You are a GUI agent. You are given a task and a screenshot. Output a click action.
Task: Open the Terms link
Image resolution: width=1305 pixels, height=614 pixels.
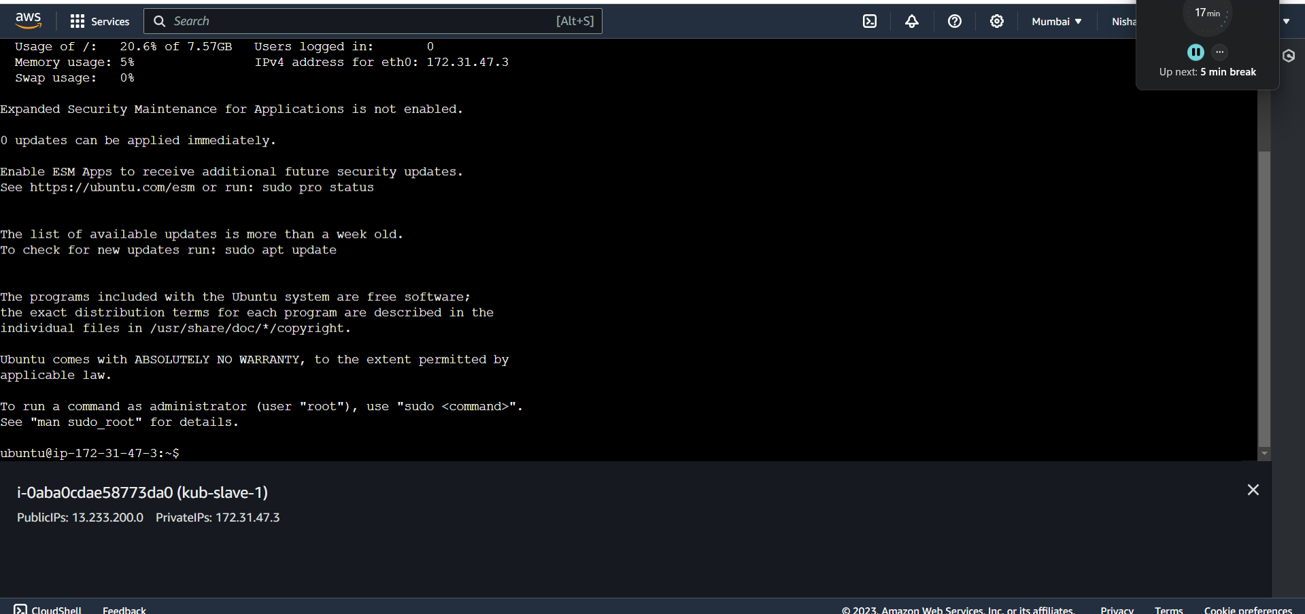click(x=1168, y=609)
